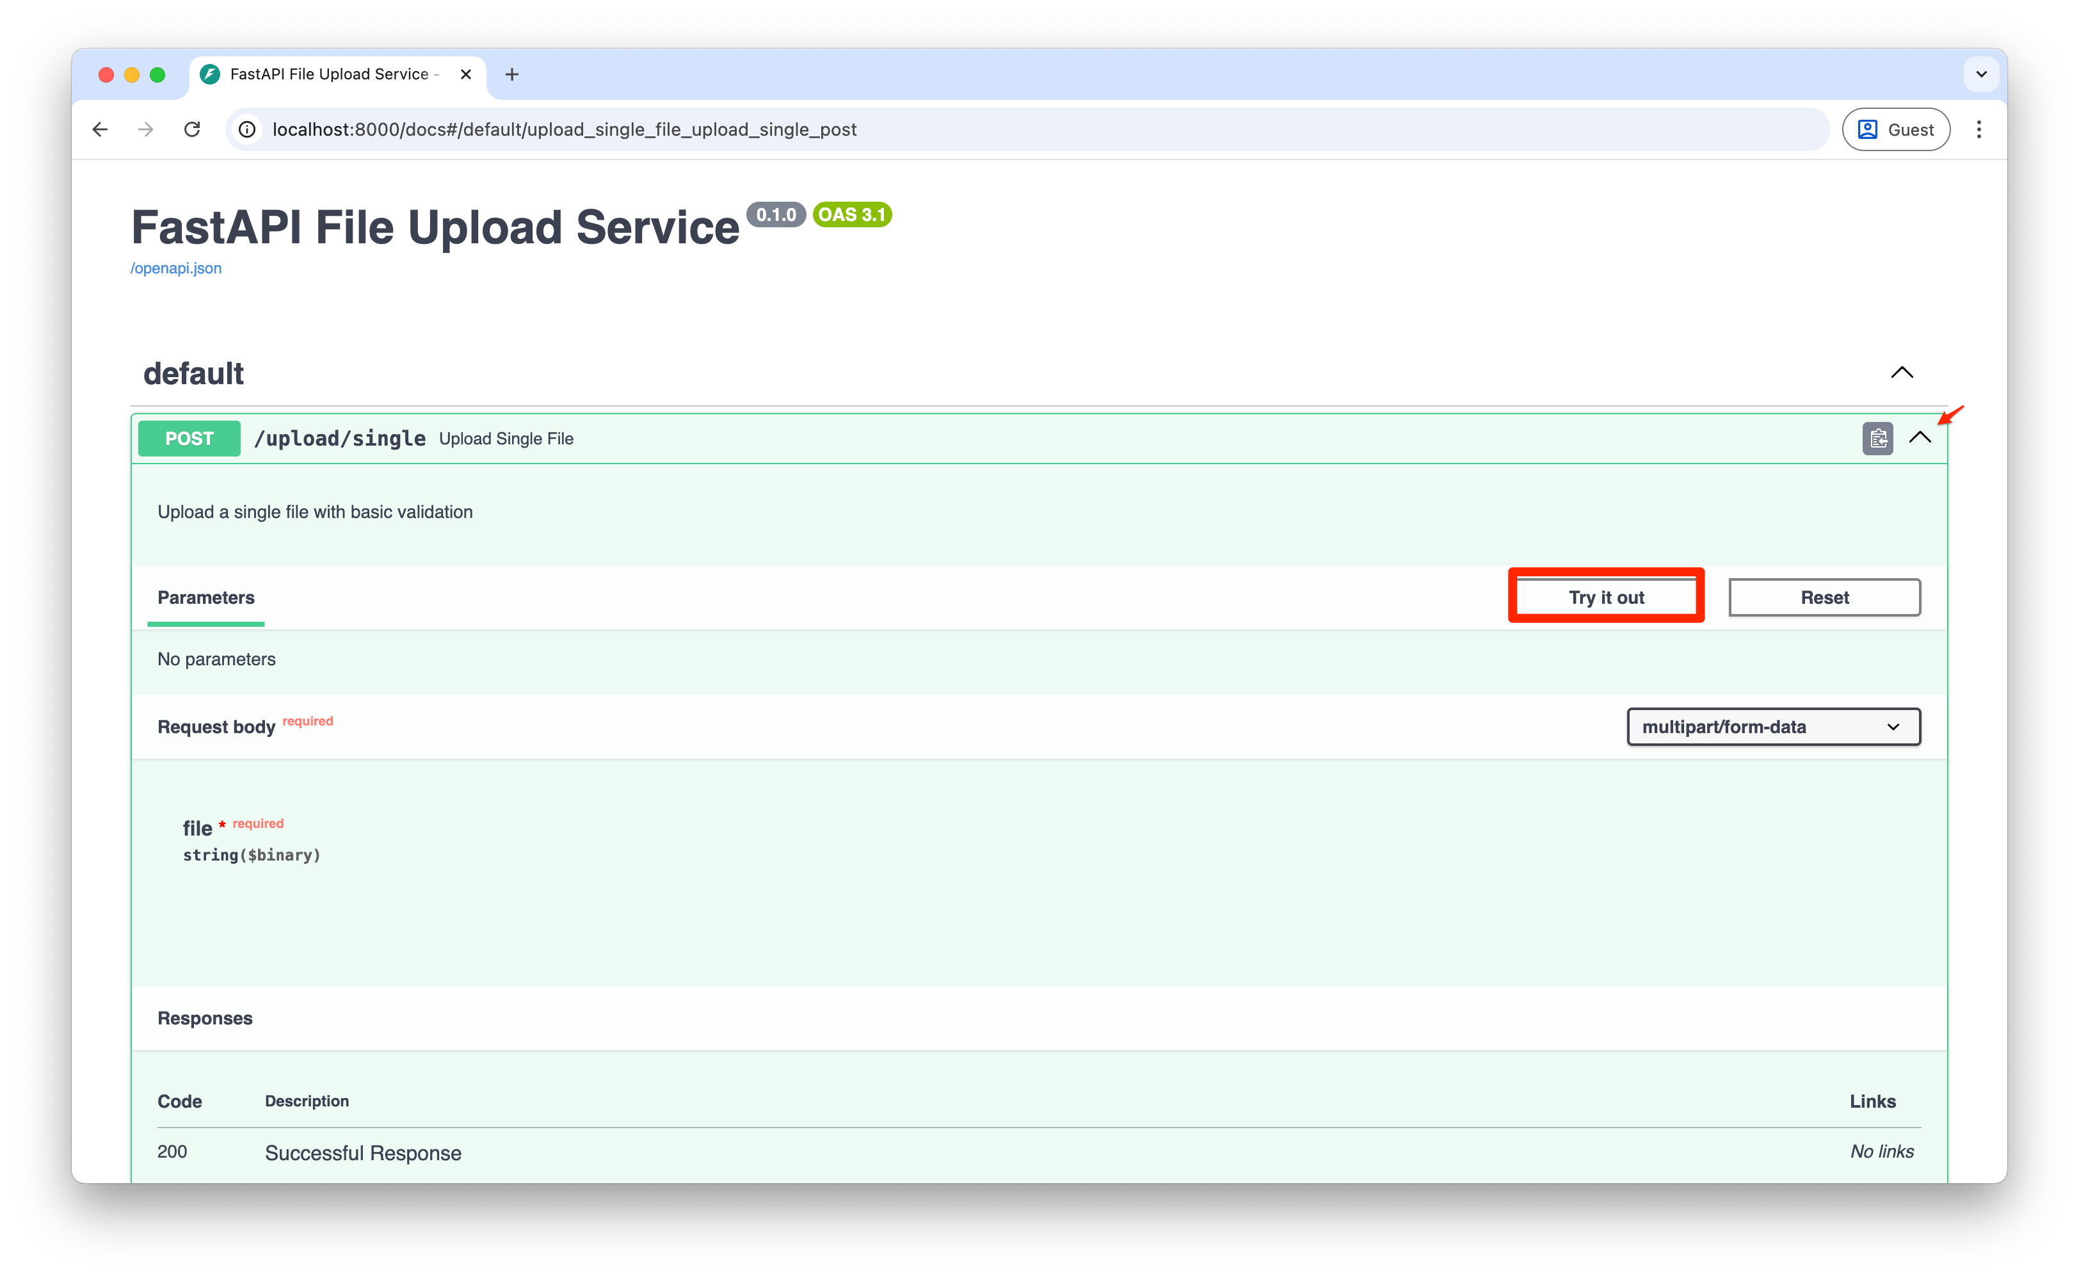Click the file field name
The height and width of the screenshot is (1278, 2079).
coord(198,829)
